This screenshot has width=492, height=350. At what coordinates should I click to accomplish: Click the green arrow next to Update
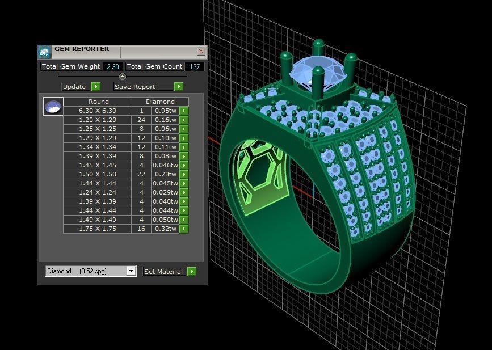pyautogui.click(x=96, y=87)
